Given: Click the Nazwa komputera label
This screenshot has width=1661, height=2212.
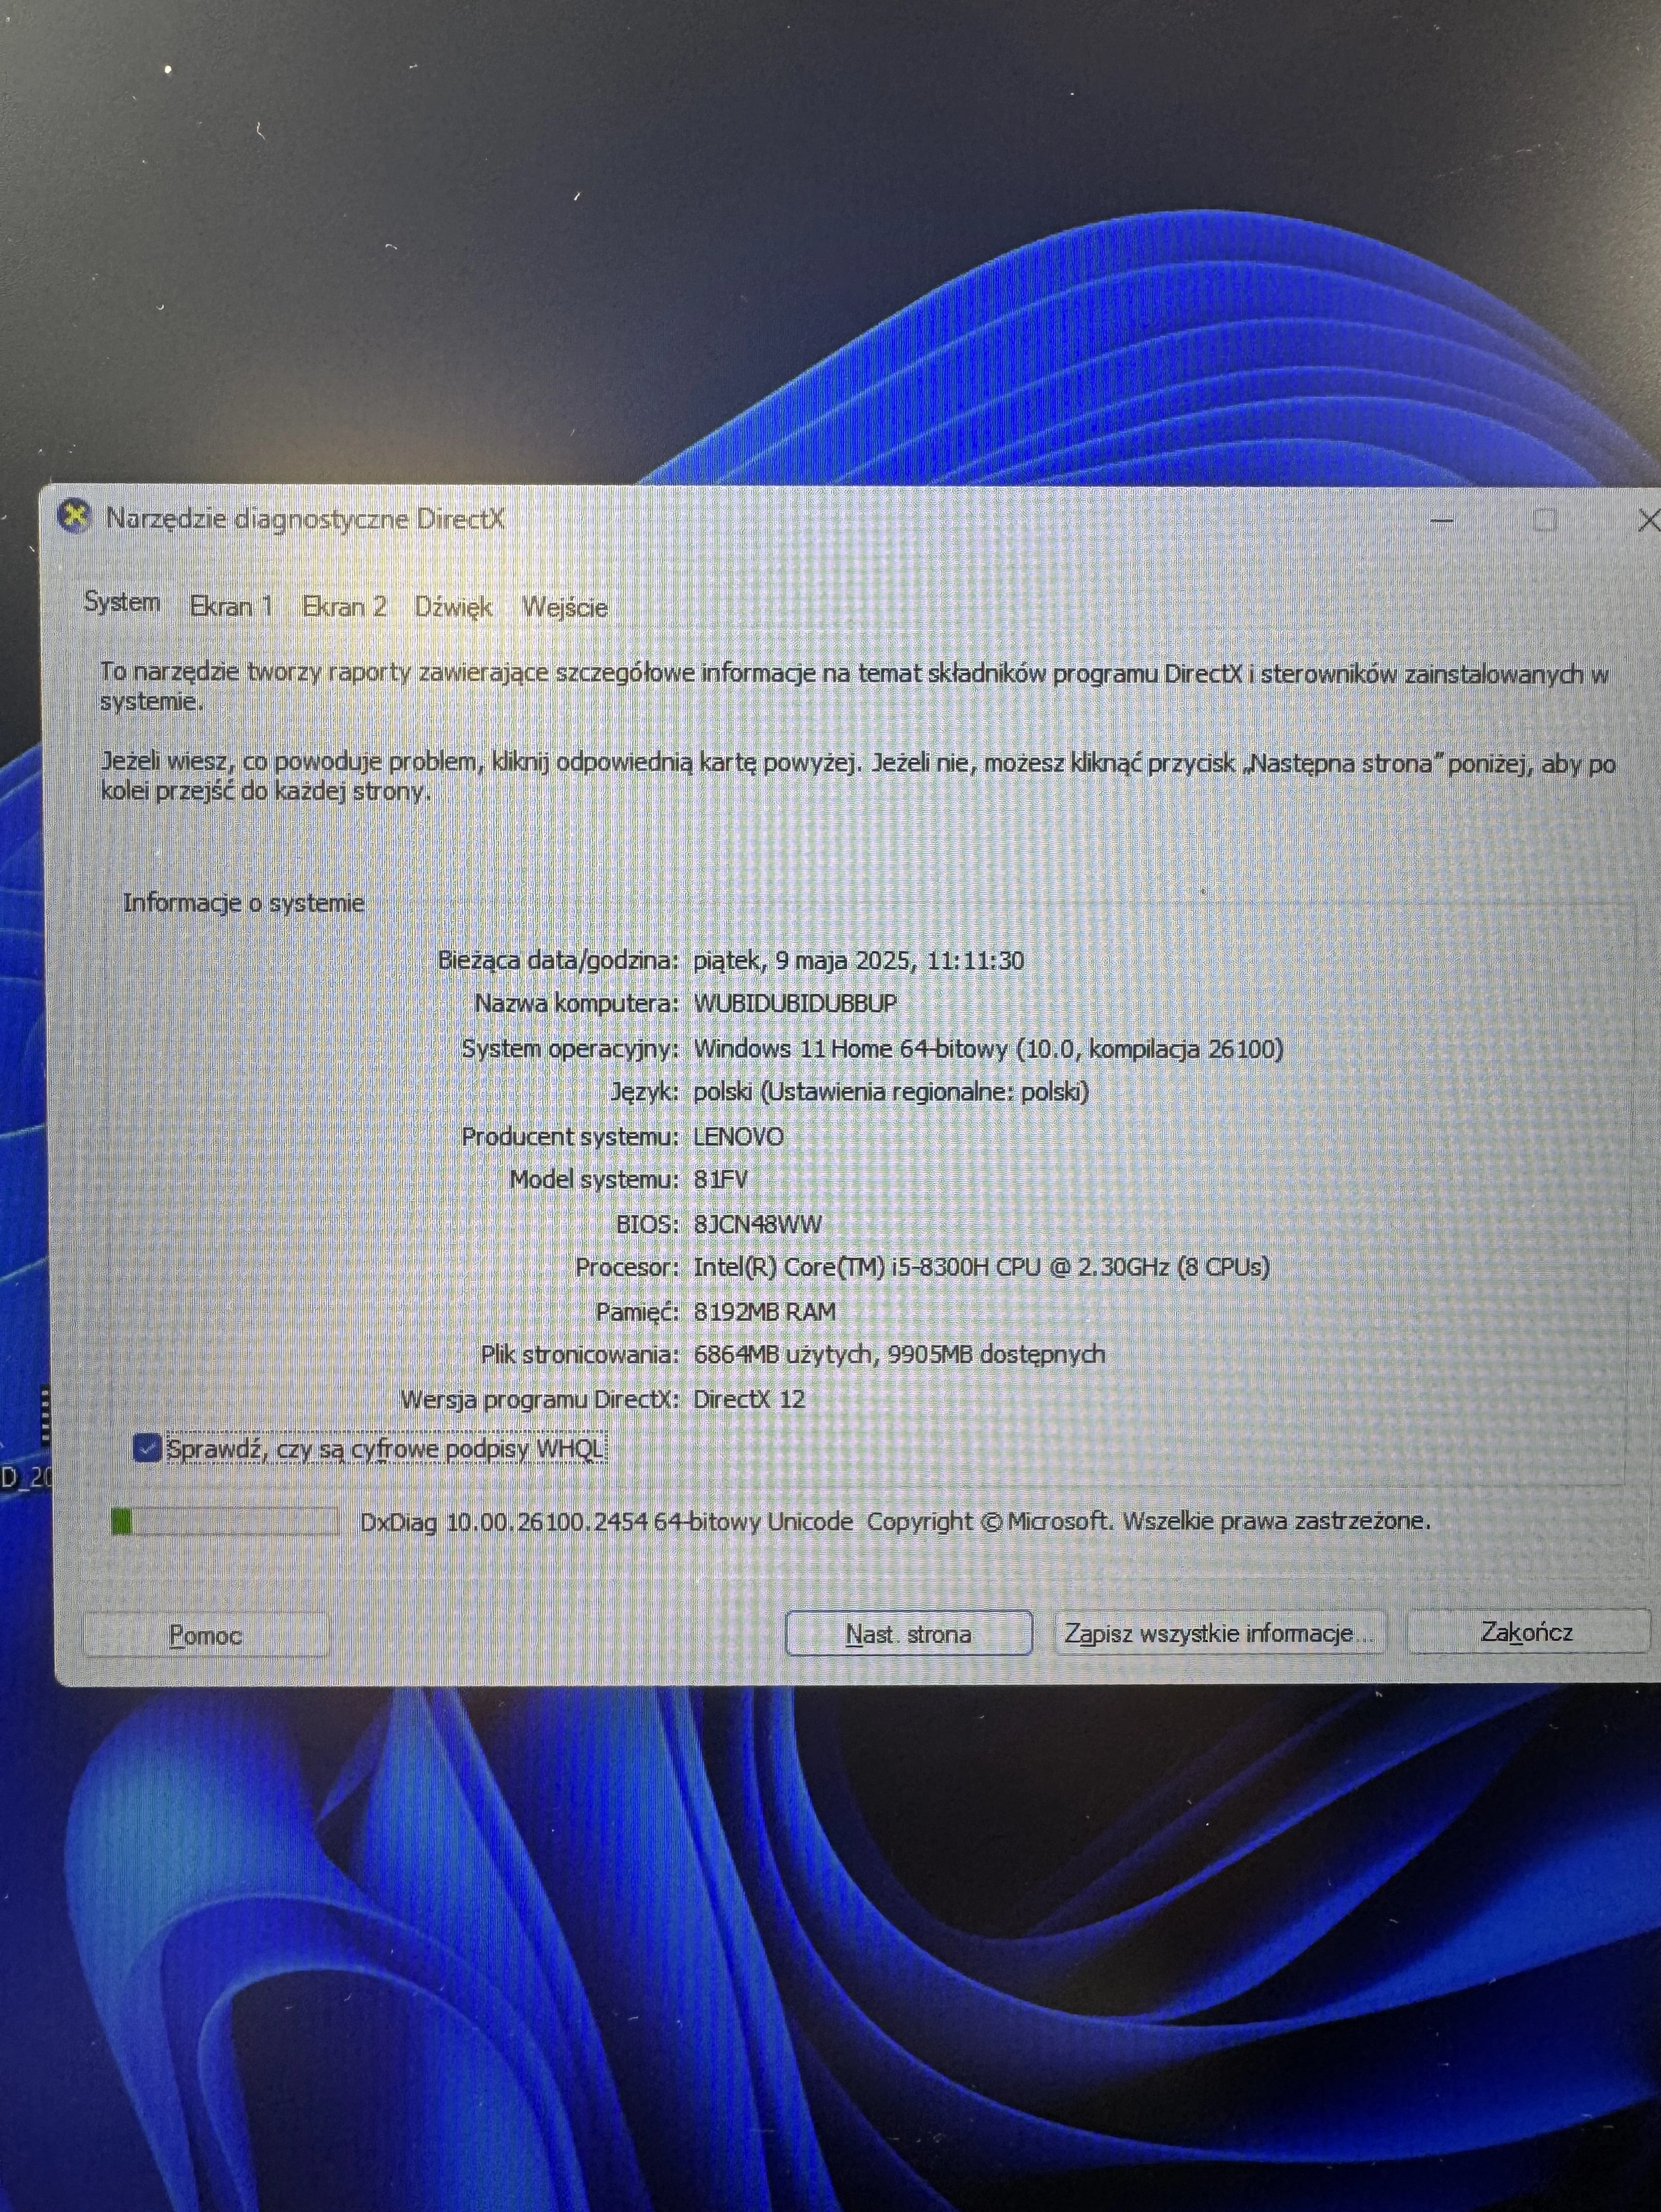Looking at the screenshot, I should (x=576, y=1003).
